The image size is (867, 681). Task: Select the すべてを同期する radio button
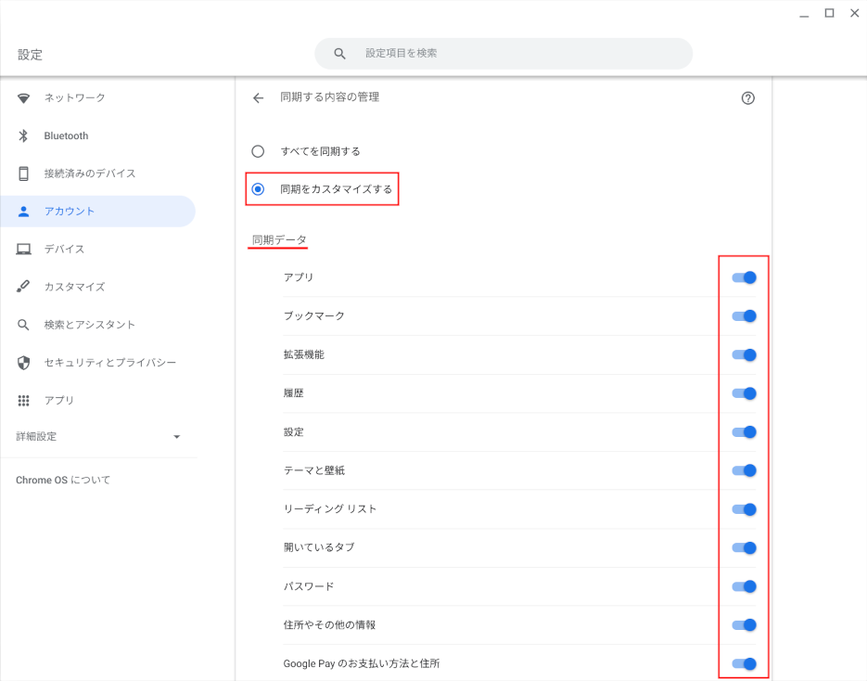(x=258, y=151)
